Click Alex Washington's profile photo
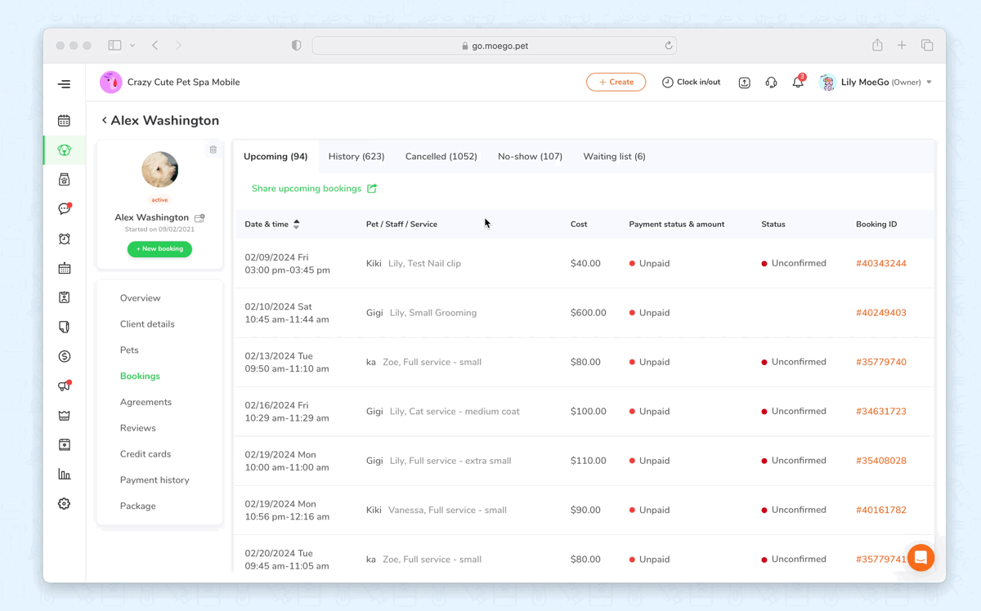Screen dimensions: 981x611 (x=159, y=170)
